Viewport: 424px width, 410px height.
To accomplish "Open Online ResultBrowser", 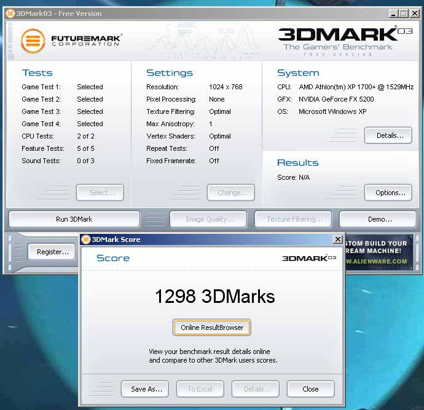I will [212, 328].
